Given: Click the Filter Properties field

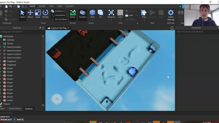Looking at the screenshot, I should pyautogui.click(x=197, y=32).
